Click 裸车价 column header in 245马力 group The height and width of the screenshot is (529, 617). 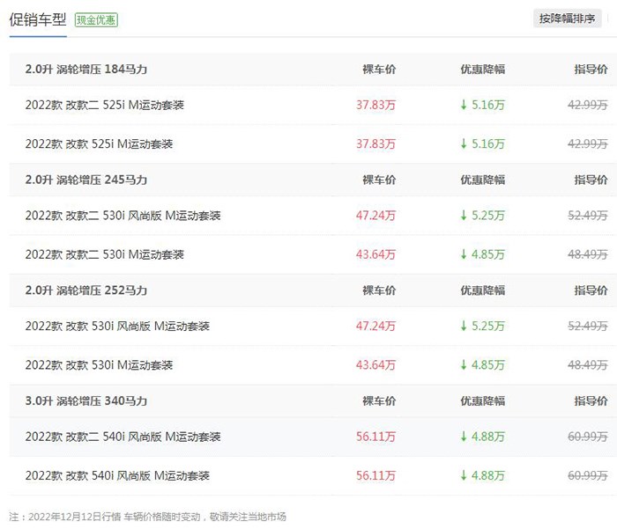379,180
